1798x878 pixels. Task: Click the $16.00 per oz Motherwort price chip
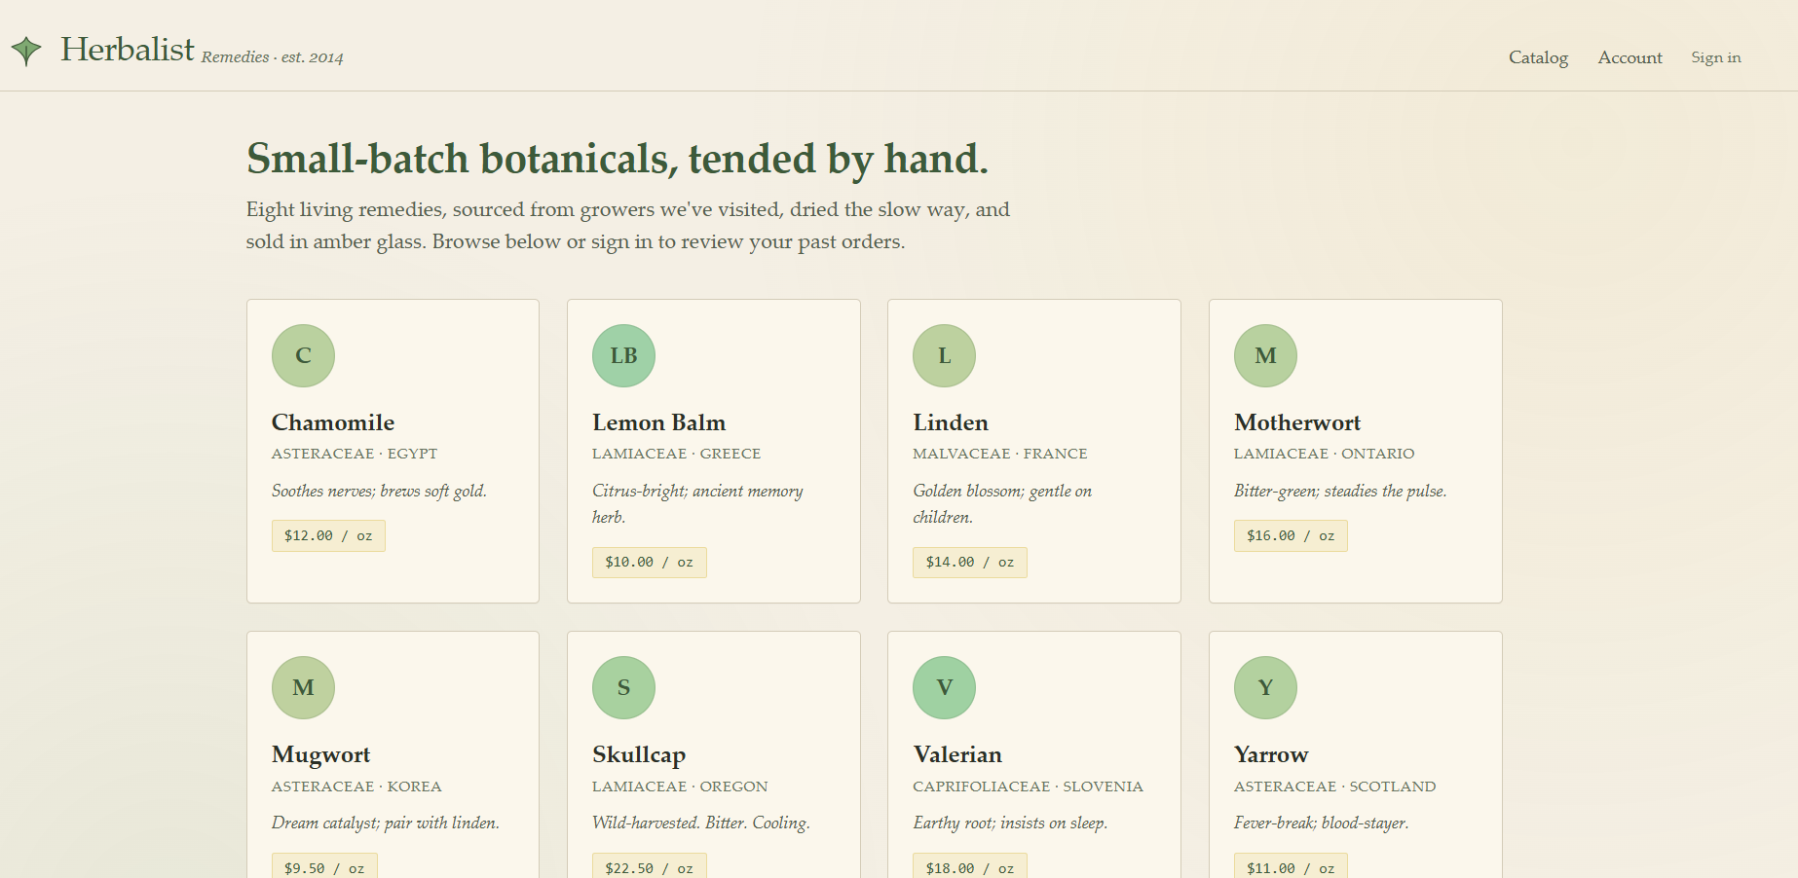click(x=1291, y=535)
